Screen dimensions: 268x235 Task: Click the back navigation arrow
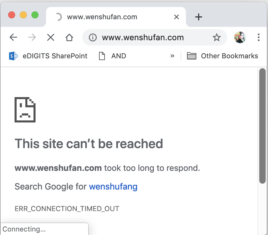[13, 37]
